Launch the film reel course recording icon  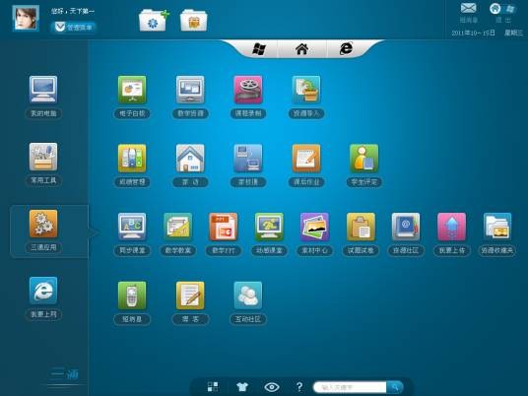tap(248, 90)
